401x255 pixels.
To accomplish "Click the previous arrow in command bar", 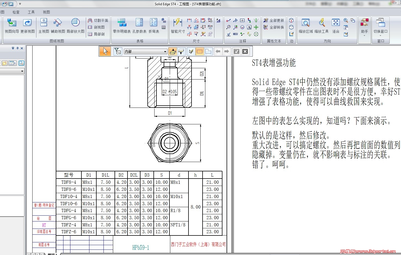I will [x=218, y=51].
